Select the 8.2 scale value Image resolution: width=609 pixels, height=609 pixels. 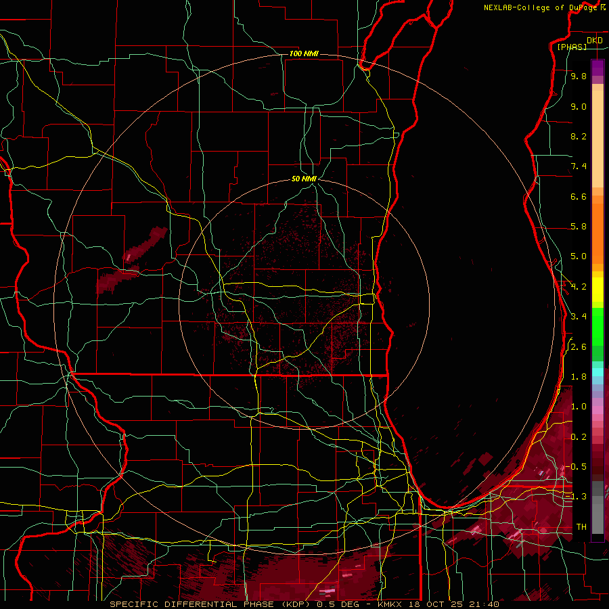tap(579, 136)
